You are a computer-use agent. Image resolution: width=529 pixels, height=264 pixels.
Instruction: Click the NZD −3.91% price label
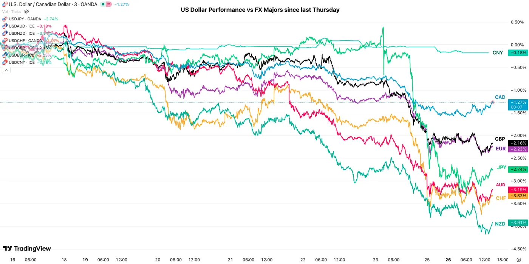517,223
